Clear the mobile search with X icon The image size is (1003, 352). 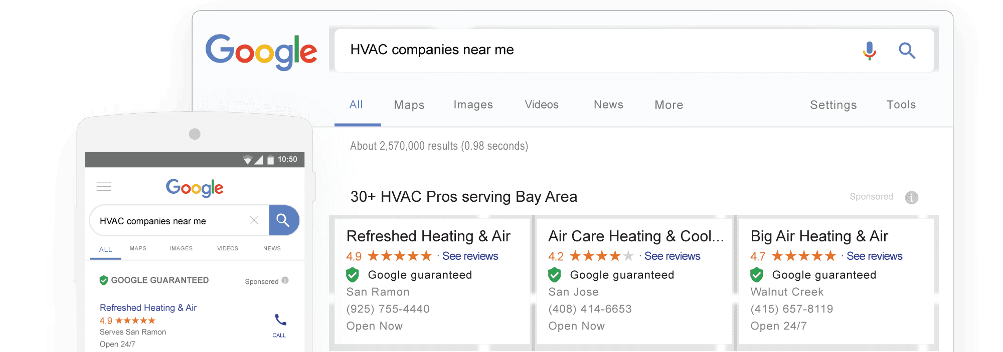(x=254, y=220)
